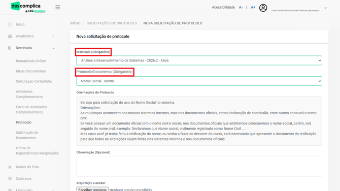Click the Protocolo/Documento (Obrigatório) label
The width and height of the screenshot is (340, 191).
point(105,72)
